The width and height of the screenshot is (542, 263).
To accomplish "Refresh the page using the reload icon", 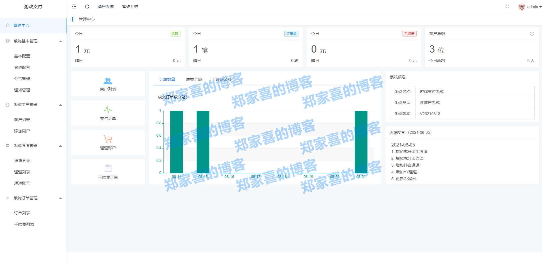I will click(87, 7).
